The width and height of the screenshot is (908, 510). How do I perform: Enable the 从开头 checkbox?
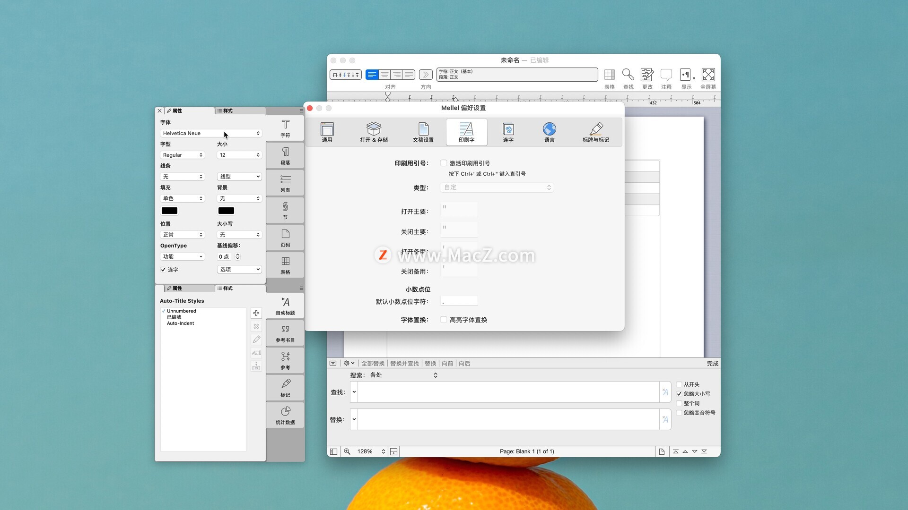click(679, 384)
